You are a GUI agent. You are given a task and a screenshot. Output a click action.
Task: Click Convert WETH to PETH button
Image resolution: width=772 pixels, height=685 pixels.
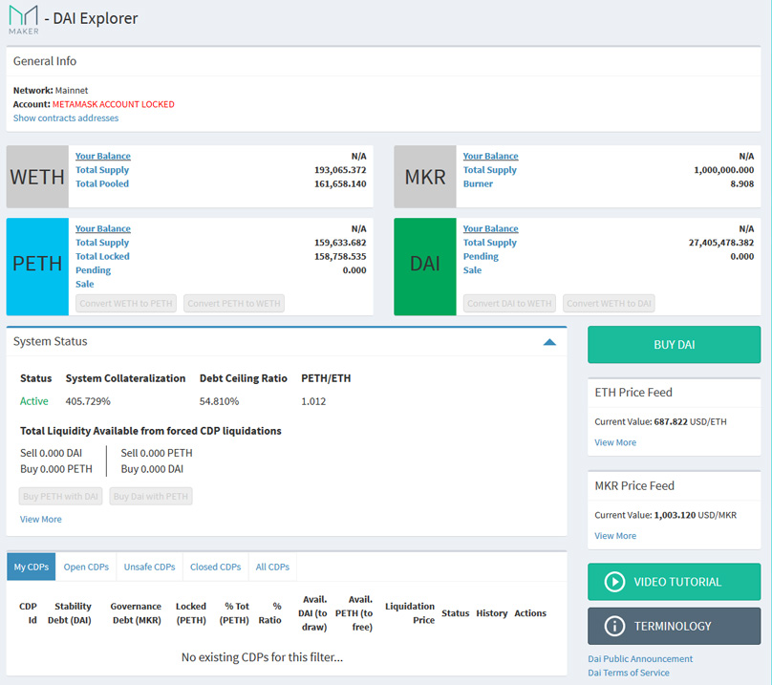126,304
